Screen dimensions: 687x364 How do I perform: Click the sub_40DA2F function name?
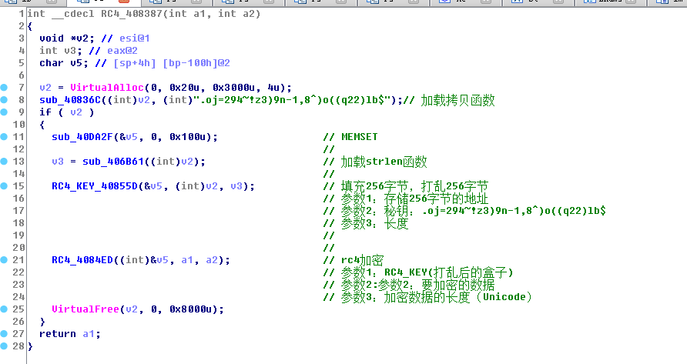[82, 137]
